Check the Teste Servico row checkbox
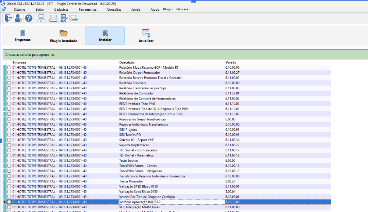Viewport: 368px width, 212px height. 9,161
